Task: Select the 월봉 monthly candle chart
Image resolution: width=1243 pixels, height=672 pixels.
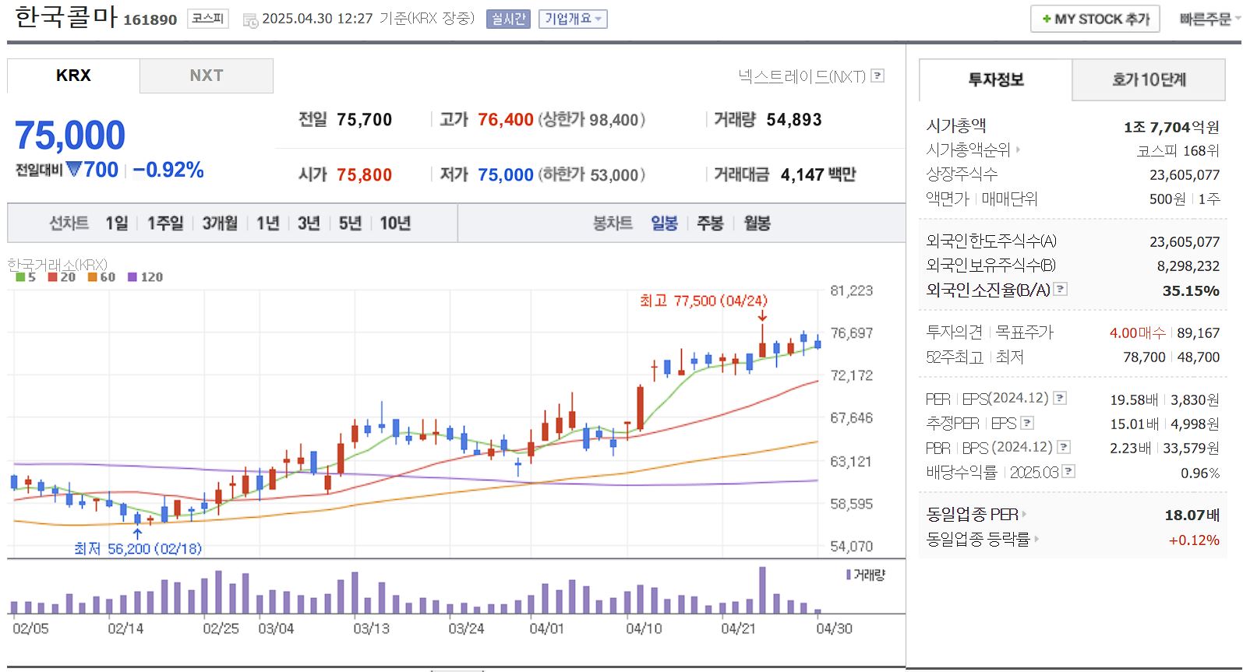Action: 757,223
